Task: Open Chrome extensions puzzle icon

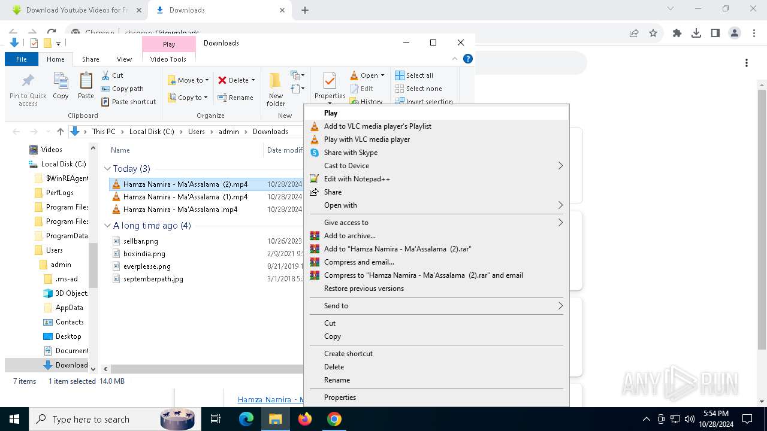Action: pos(677,34)
